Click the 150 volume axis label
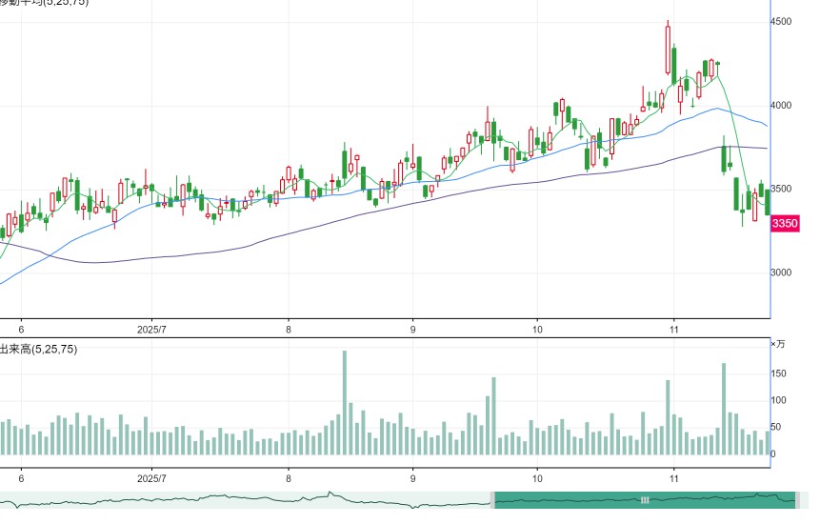The width and height of the screenshot is (820, 524). click(779, 373)
